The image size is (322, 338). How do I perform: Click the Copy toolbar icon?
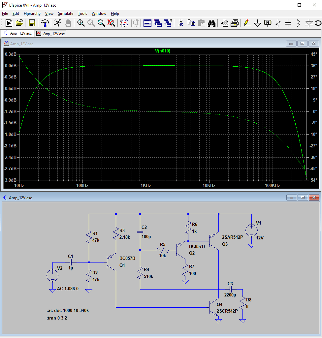tap(191, 23)
